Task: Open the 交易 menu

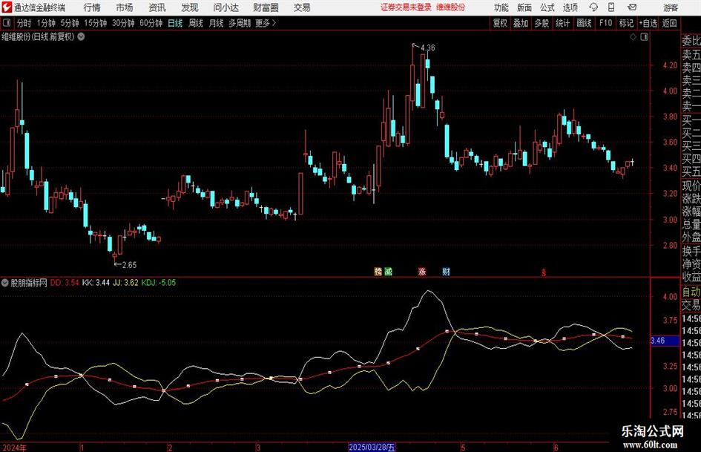Action: (x=302, y=7)
